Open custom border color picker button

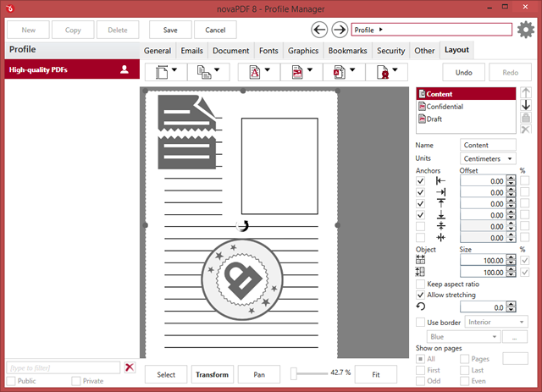515,337
